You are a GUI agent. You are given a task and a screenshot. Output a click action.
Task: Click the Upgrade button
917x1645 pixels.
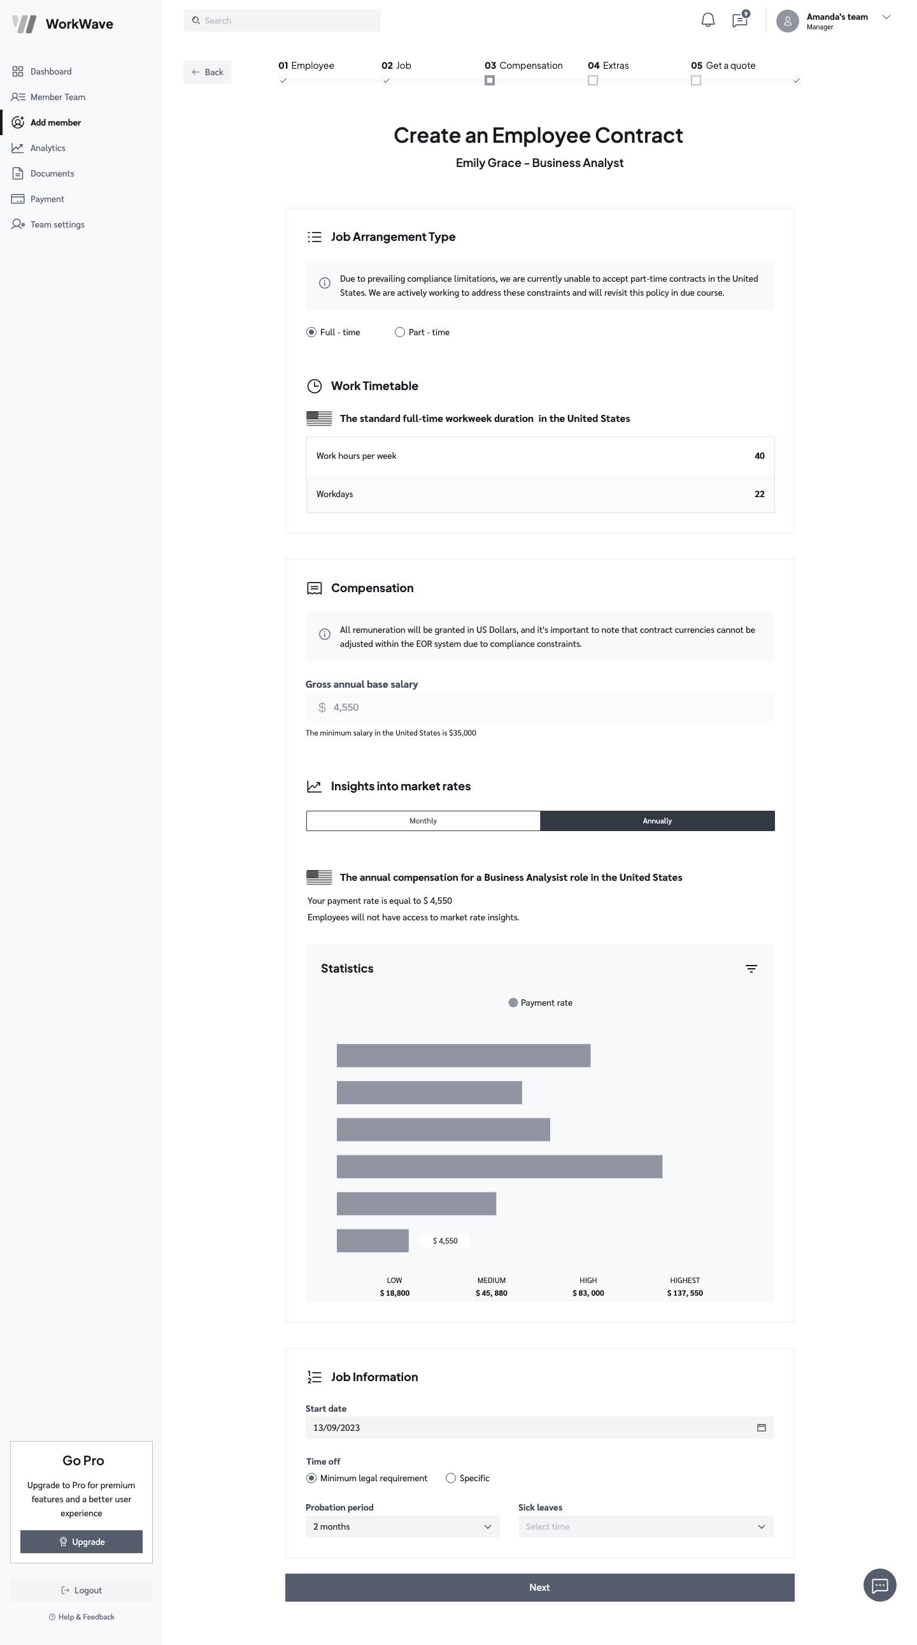(82, 1542)
